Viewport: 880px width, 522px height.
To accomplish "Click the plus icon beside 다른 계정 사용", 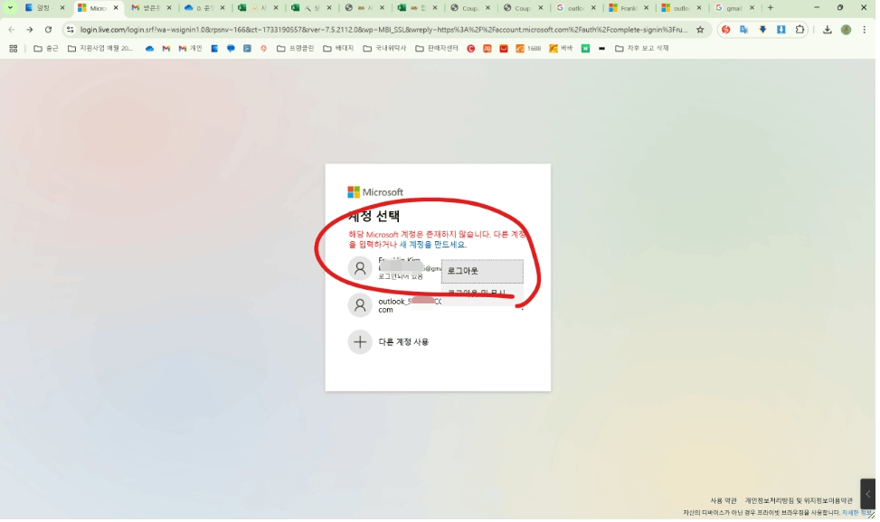I will tap(362, 344).
